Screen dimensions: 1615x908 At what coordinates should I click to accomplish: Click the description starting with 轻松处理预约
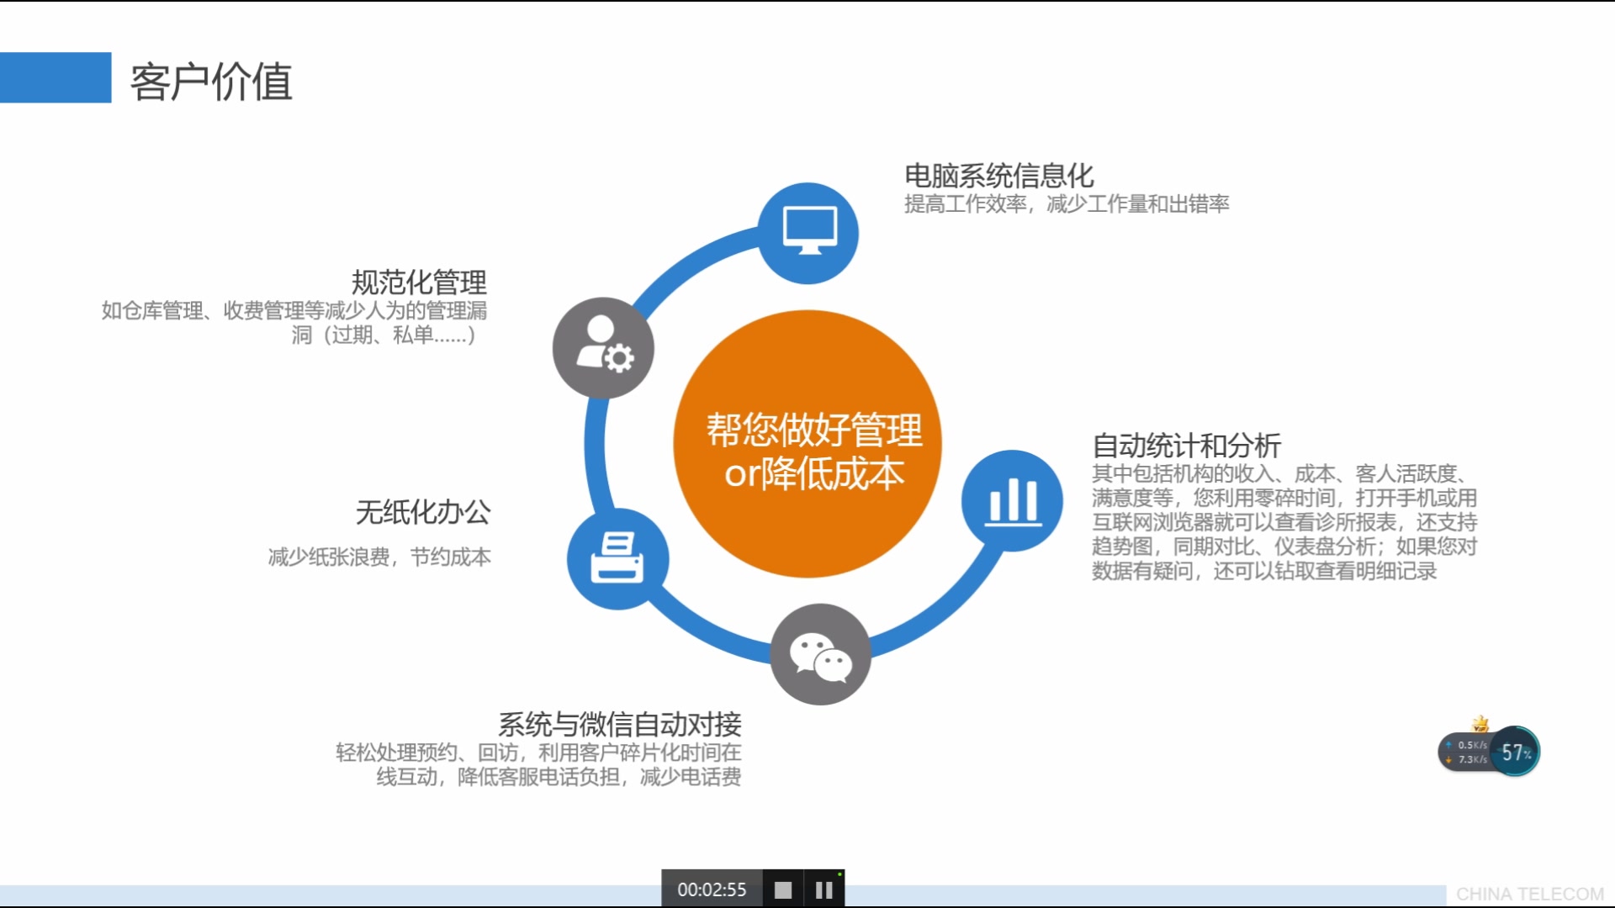pos(538,764)
